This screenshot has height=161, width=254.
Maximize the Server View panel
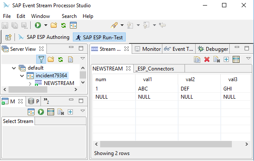click(x=81, y=48)
